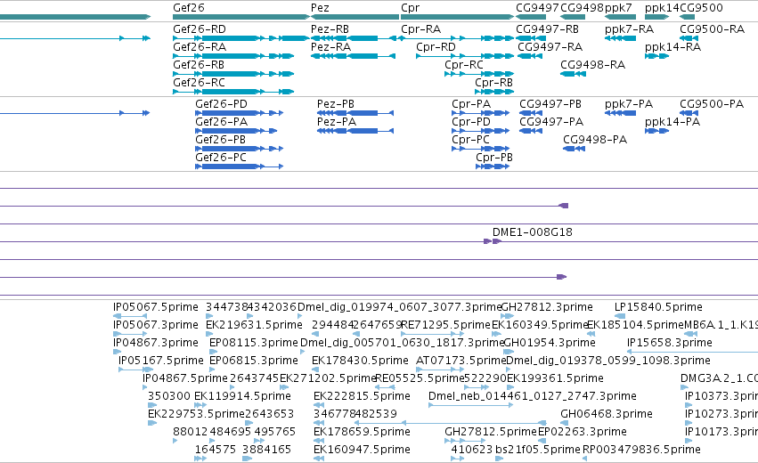Open EST IP05067.5prime

[x=155, y=307]
